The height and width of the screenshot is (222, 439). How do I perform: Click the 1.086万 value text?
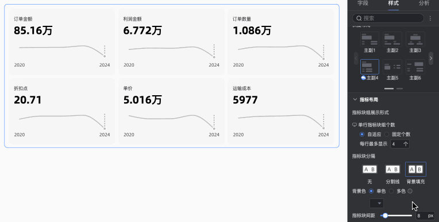coord(252,30)
